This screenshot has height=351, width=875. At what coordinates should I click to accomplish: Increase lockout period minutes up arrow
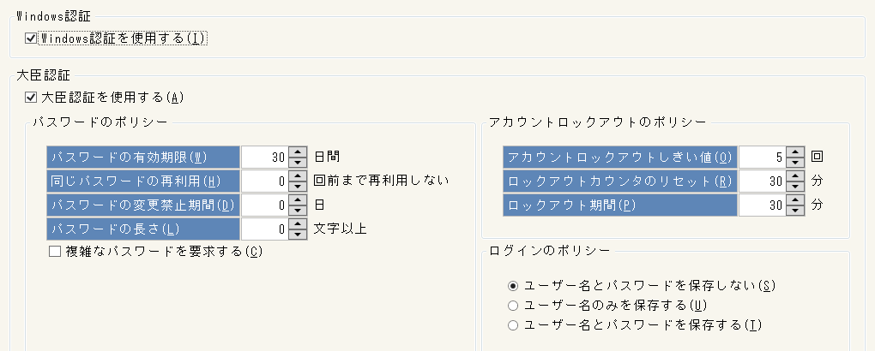(795, 199)
